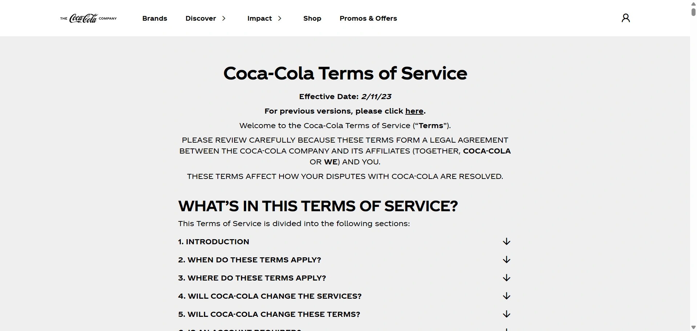Click the scrollbar down arrow

coord(693,328)
